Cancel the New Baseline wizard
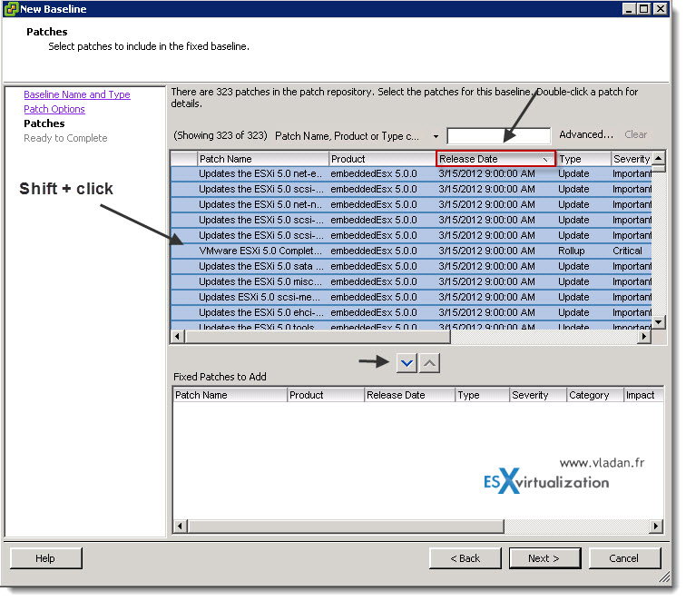The width and height of the screenshot is (686, 601). coord(624,558)
